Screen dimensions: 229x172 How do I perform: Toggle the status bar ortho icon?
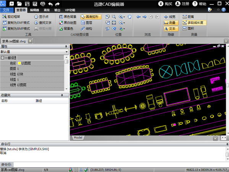tap(81, 170)
